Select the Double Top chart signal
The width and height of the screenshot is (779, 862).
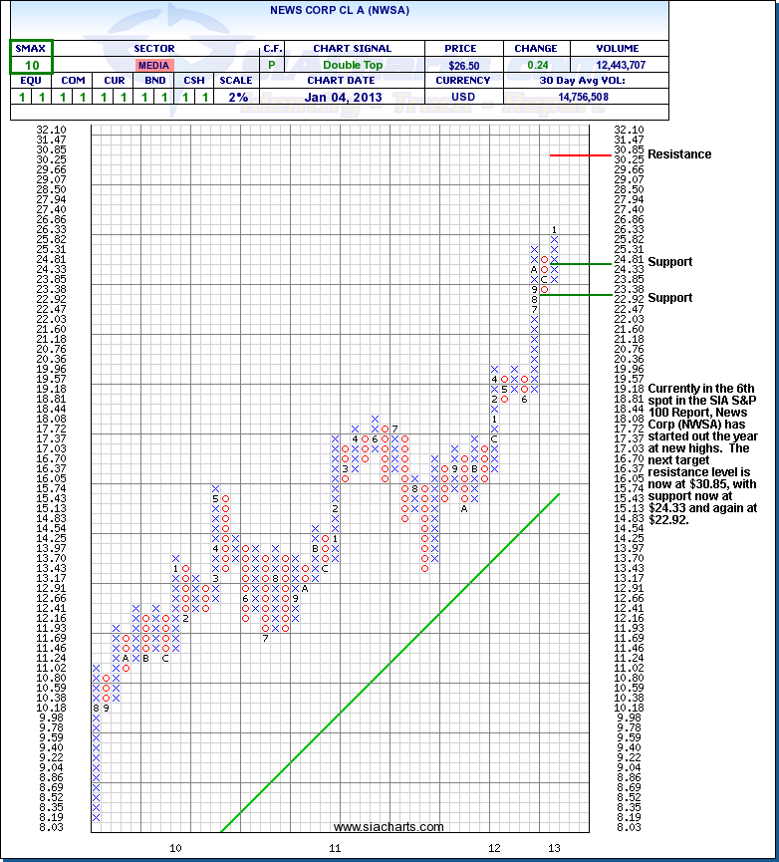(x=352, y=65)
